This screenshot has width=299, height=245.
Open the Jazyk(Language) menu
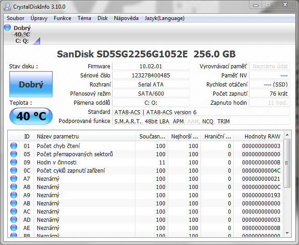click(164, 18)
